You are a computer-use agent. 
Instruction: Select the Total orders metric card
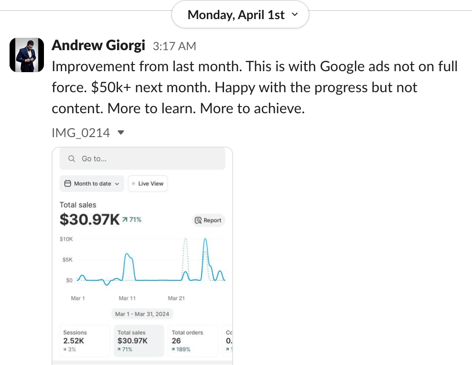[x=193, y=341]
